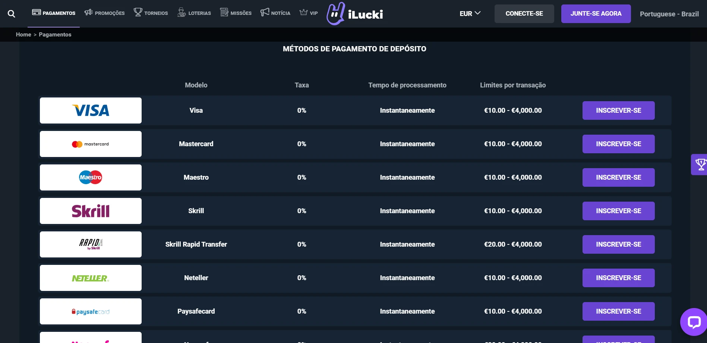Select the Skrill method name text
Viewport: 707px width, 343px height.
196,211
